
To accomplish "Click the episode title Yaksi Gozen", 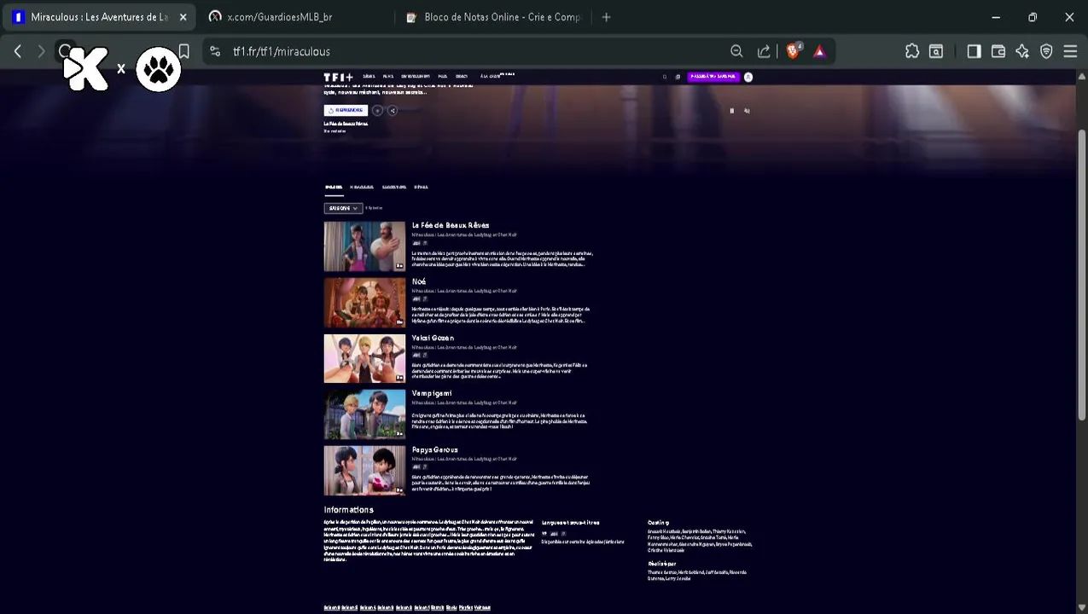I will point(433,338).
